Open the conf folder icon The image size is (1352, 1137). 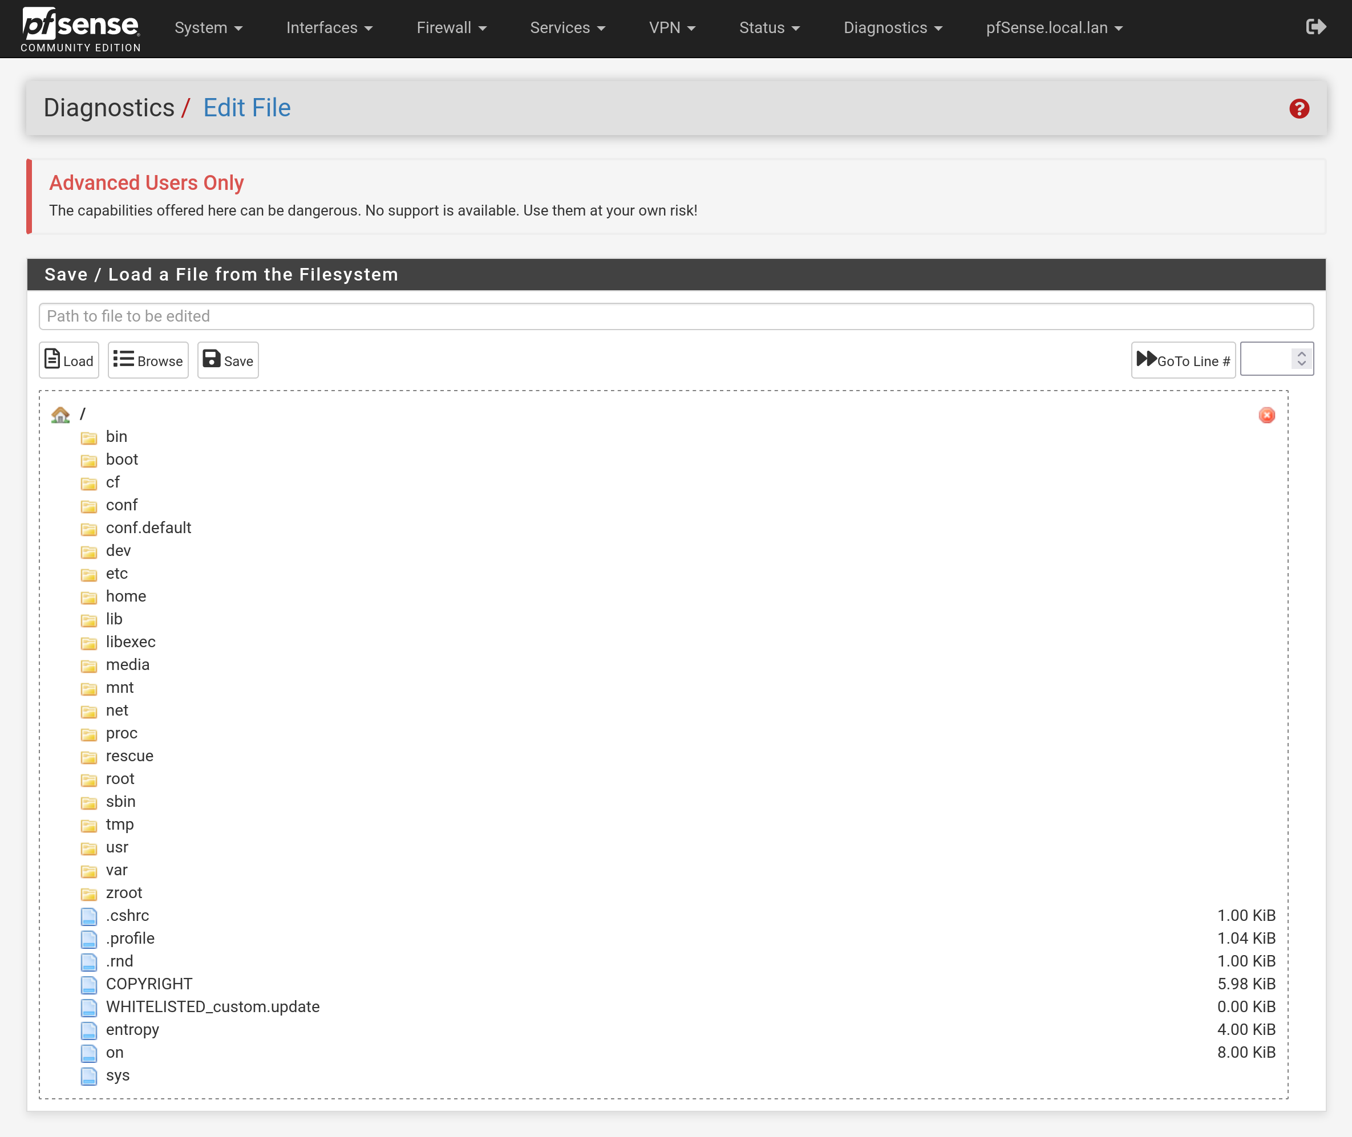(x=89, y=506)
